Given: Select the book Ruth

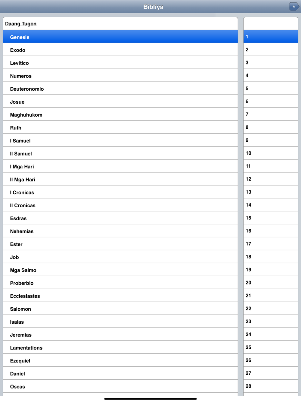Looking at the screenshot, I should tap(120, 127).
